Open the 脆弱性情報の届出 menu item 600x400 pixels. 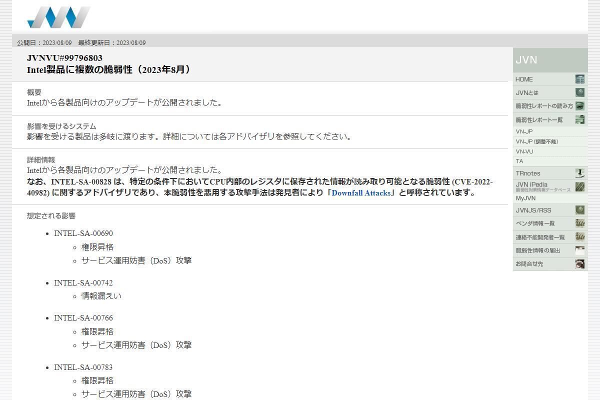pyautogui.click(x=550, y=250)
